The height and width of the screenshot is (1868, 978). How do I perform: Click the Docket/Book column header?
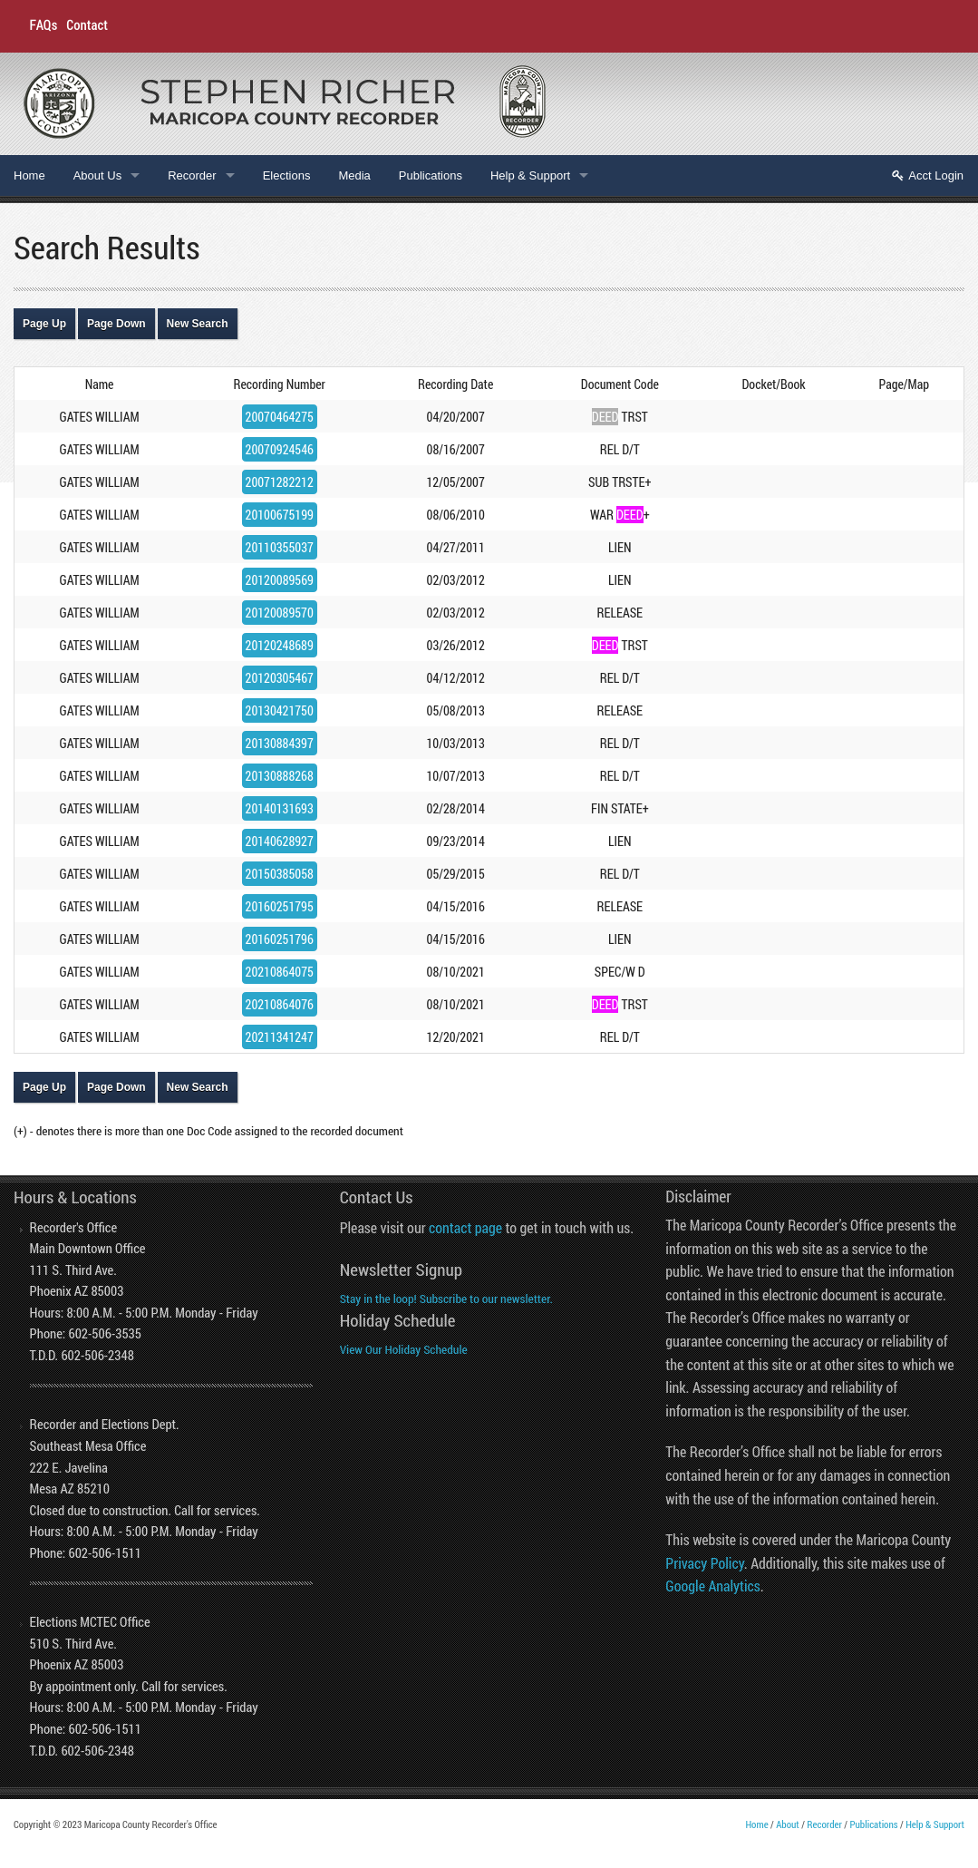(773, 384)
